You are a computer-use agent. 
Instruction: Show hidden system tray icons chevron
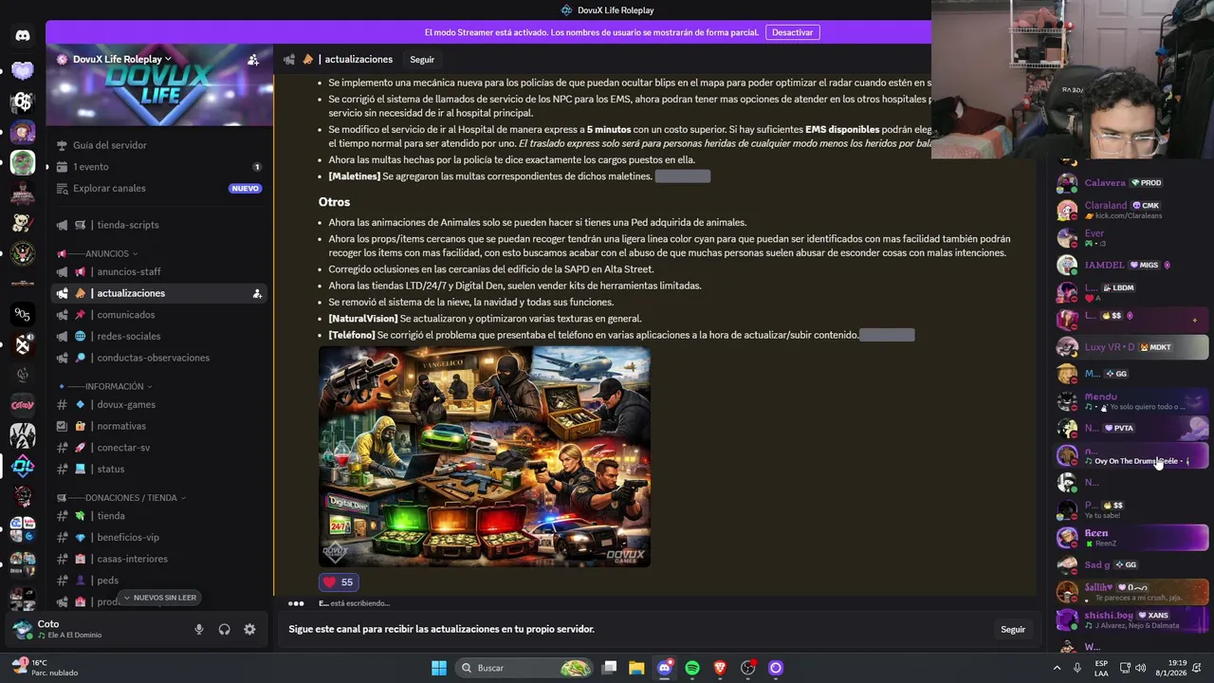pos(1057,668)
